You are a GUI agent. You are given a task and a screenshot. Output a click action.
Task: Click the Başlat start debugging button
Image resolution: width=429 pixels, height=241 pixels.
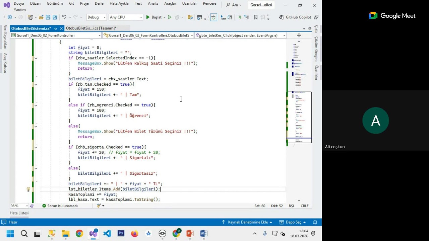(154, 17)
